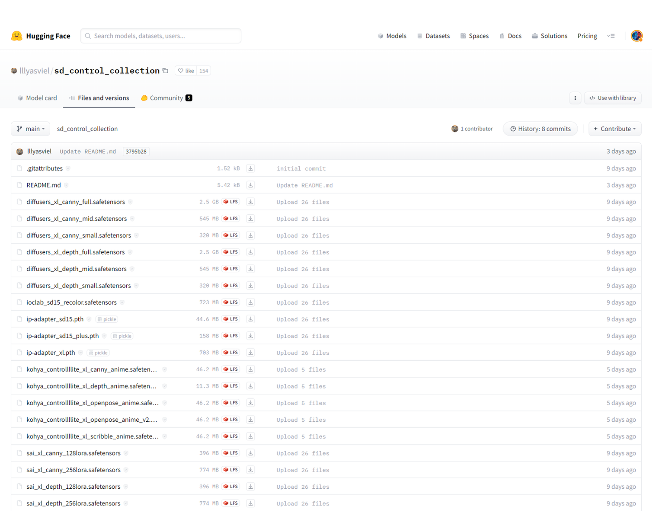Image resolution: width=652 pixels, height=529 pixels.
Task: Copy the model name sd_control_collection
Action: (165, 71)
